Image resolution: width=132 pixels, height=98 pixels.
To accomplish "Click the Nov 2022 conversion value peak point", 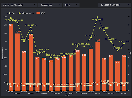I will 97,17.
